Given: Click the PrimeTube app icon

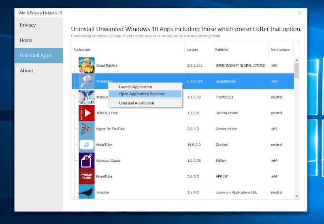Looking at the screenshot, I should tap(87, 176).
